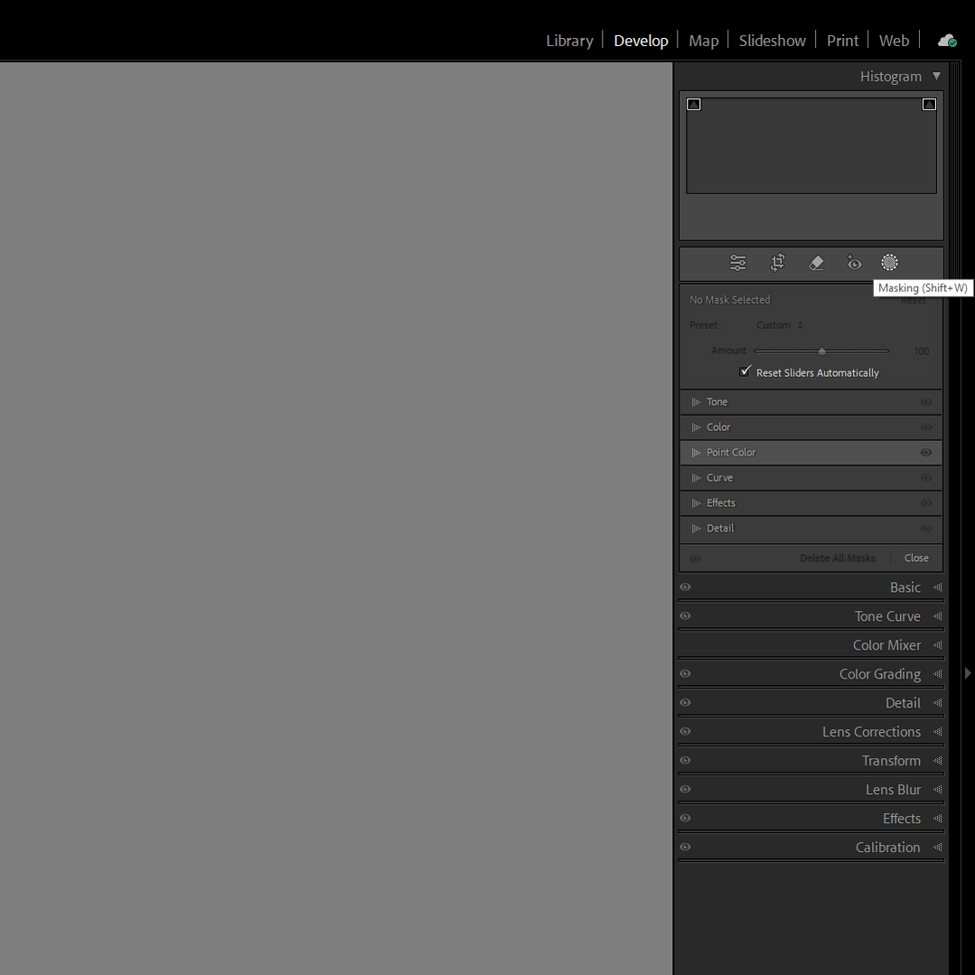This screenshot has width=975, height=975.
Task: Expand the mask Effects section
Action: click(696, 503)
